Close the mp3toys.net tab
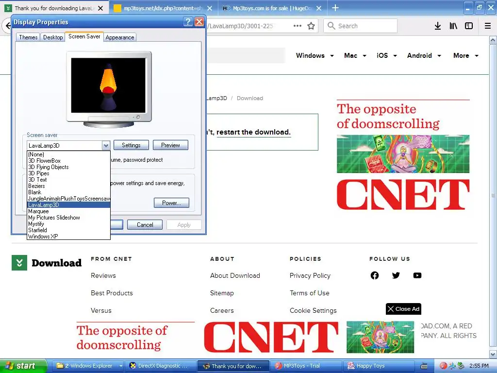The width and height of the screenshot is (497, 373). point(210,8)
